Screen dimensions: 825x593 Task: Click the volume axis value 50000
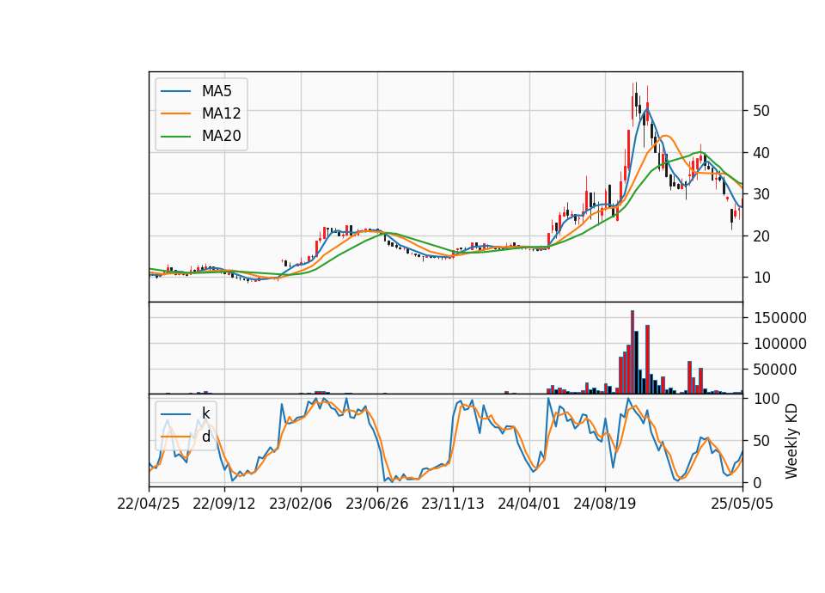pos(775,370)
